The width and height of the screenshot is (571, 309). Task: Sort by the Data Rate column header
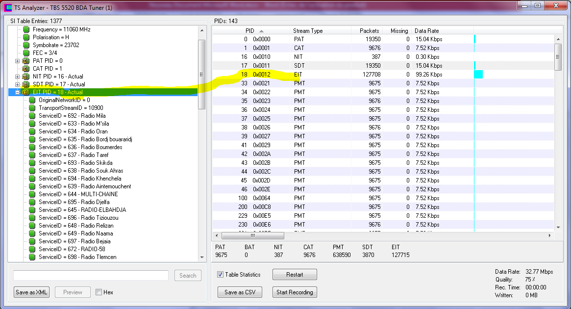pyautogui.click(x=426, y=31)
